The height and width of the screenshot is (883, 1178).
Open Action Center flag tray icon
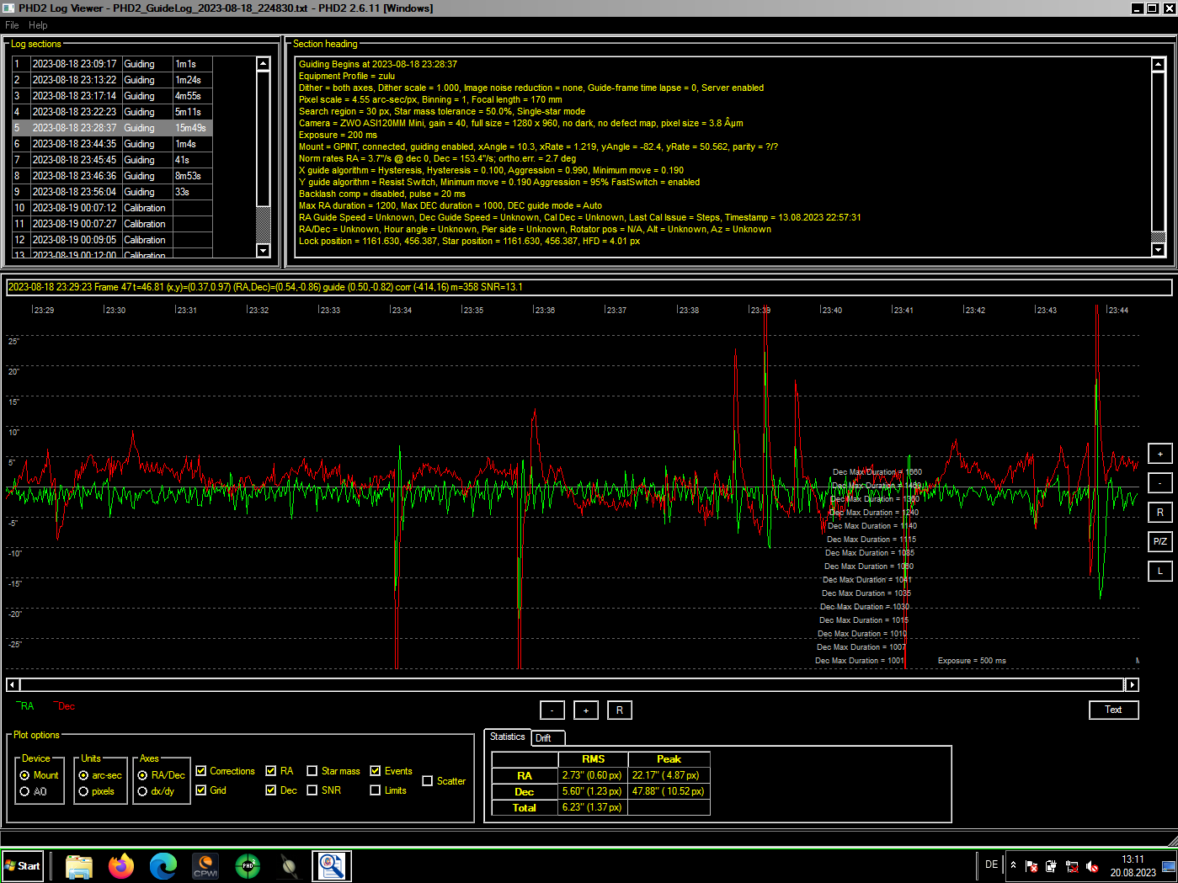pyautogui.click(x=1031, y=866)
